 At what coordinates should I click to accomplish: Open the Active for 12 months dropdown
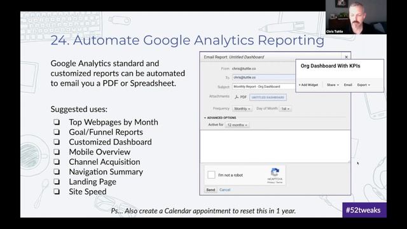pyautogui.click(x=237, y=125)
